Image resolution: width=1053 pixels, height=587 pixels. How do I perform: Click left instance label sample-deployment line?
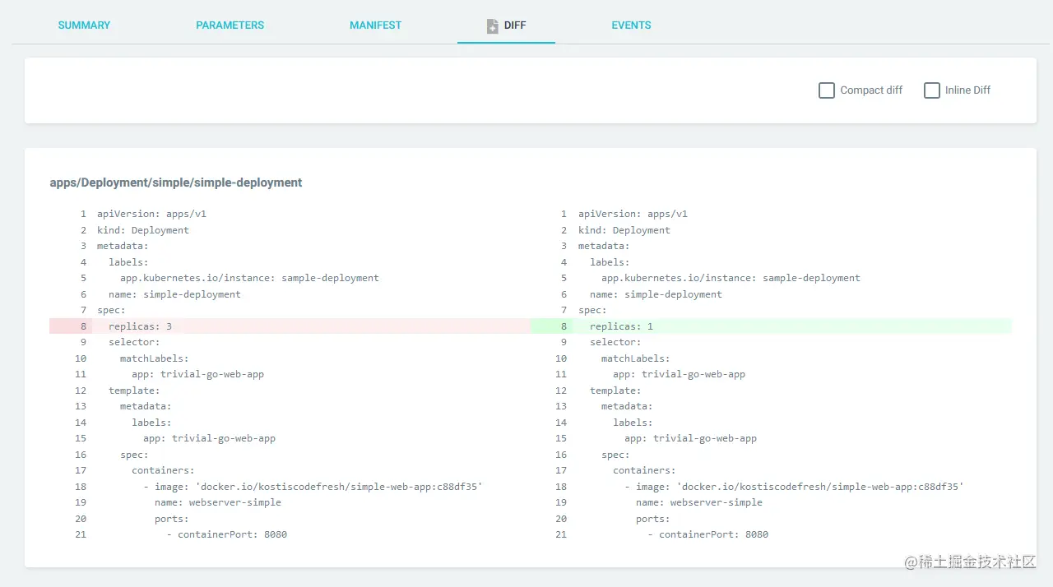point(249,278)
